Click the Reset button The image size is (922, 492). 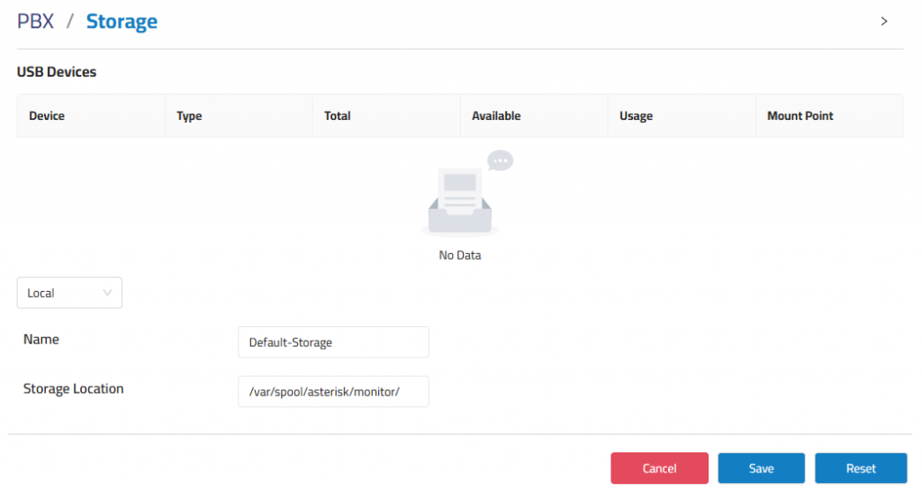[861, 468]
